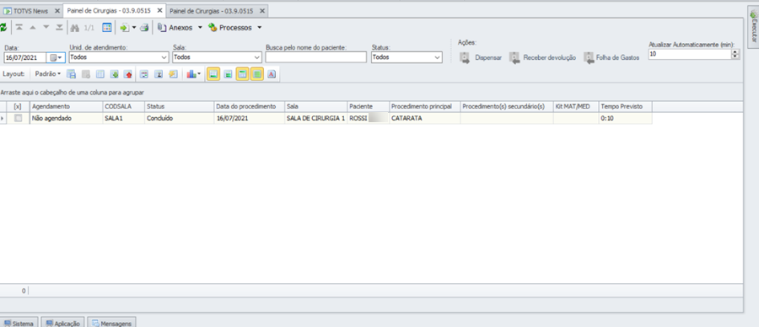Increase auto-update minutes with up stepper
The image size is (759, 327).
point(735,52)
